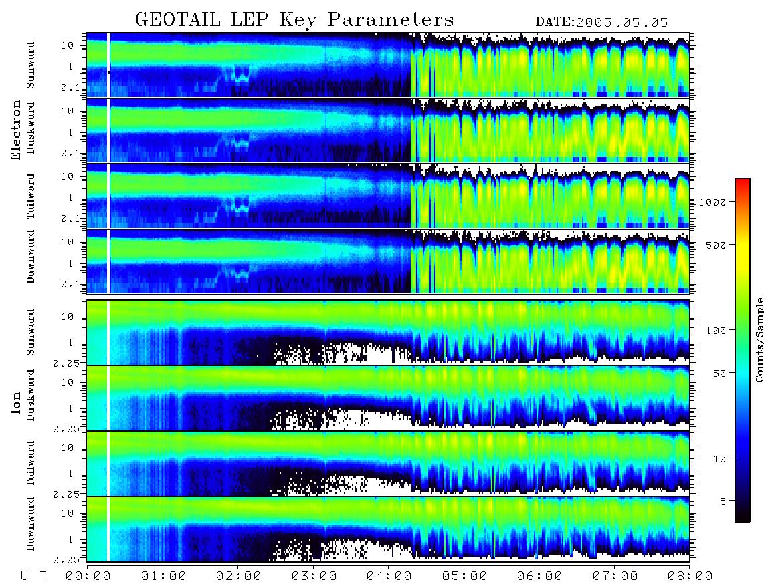The height and width of the screenshot is (588, 764).
Task: Click the 01:00 time tick label
Action: tap(164, 576)
